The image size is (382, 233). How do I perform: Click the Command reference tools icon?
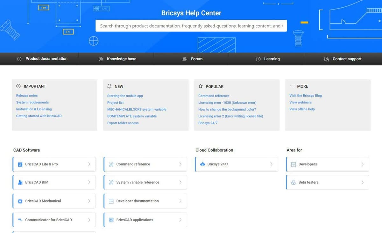(111, 164)
